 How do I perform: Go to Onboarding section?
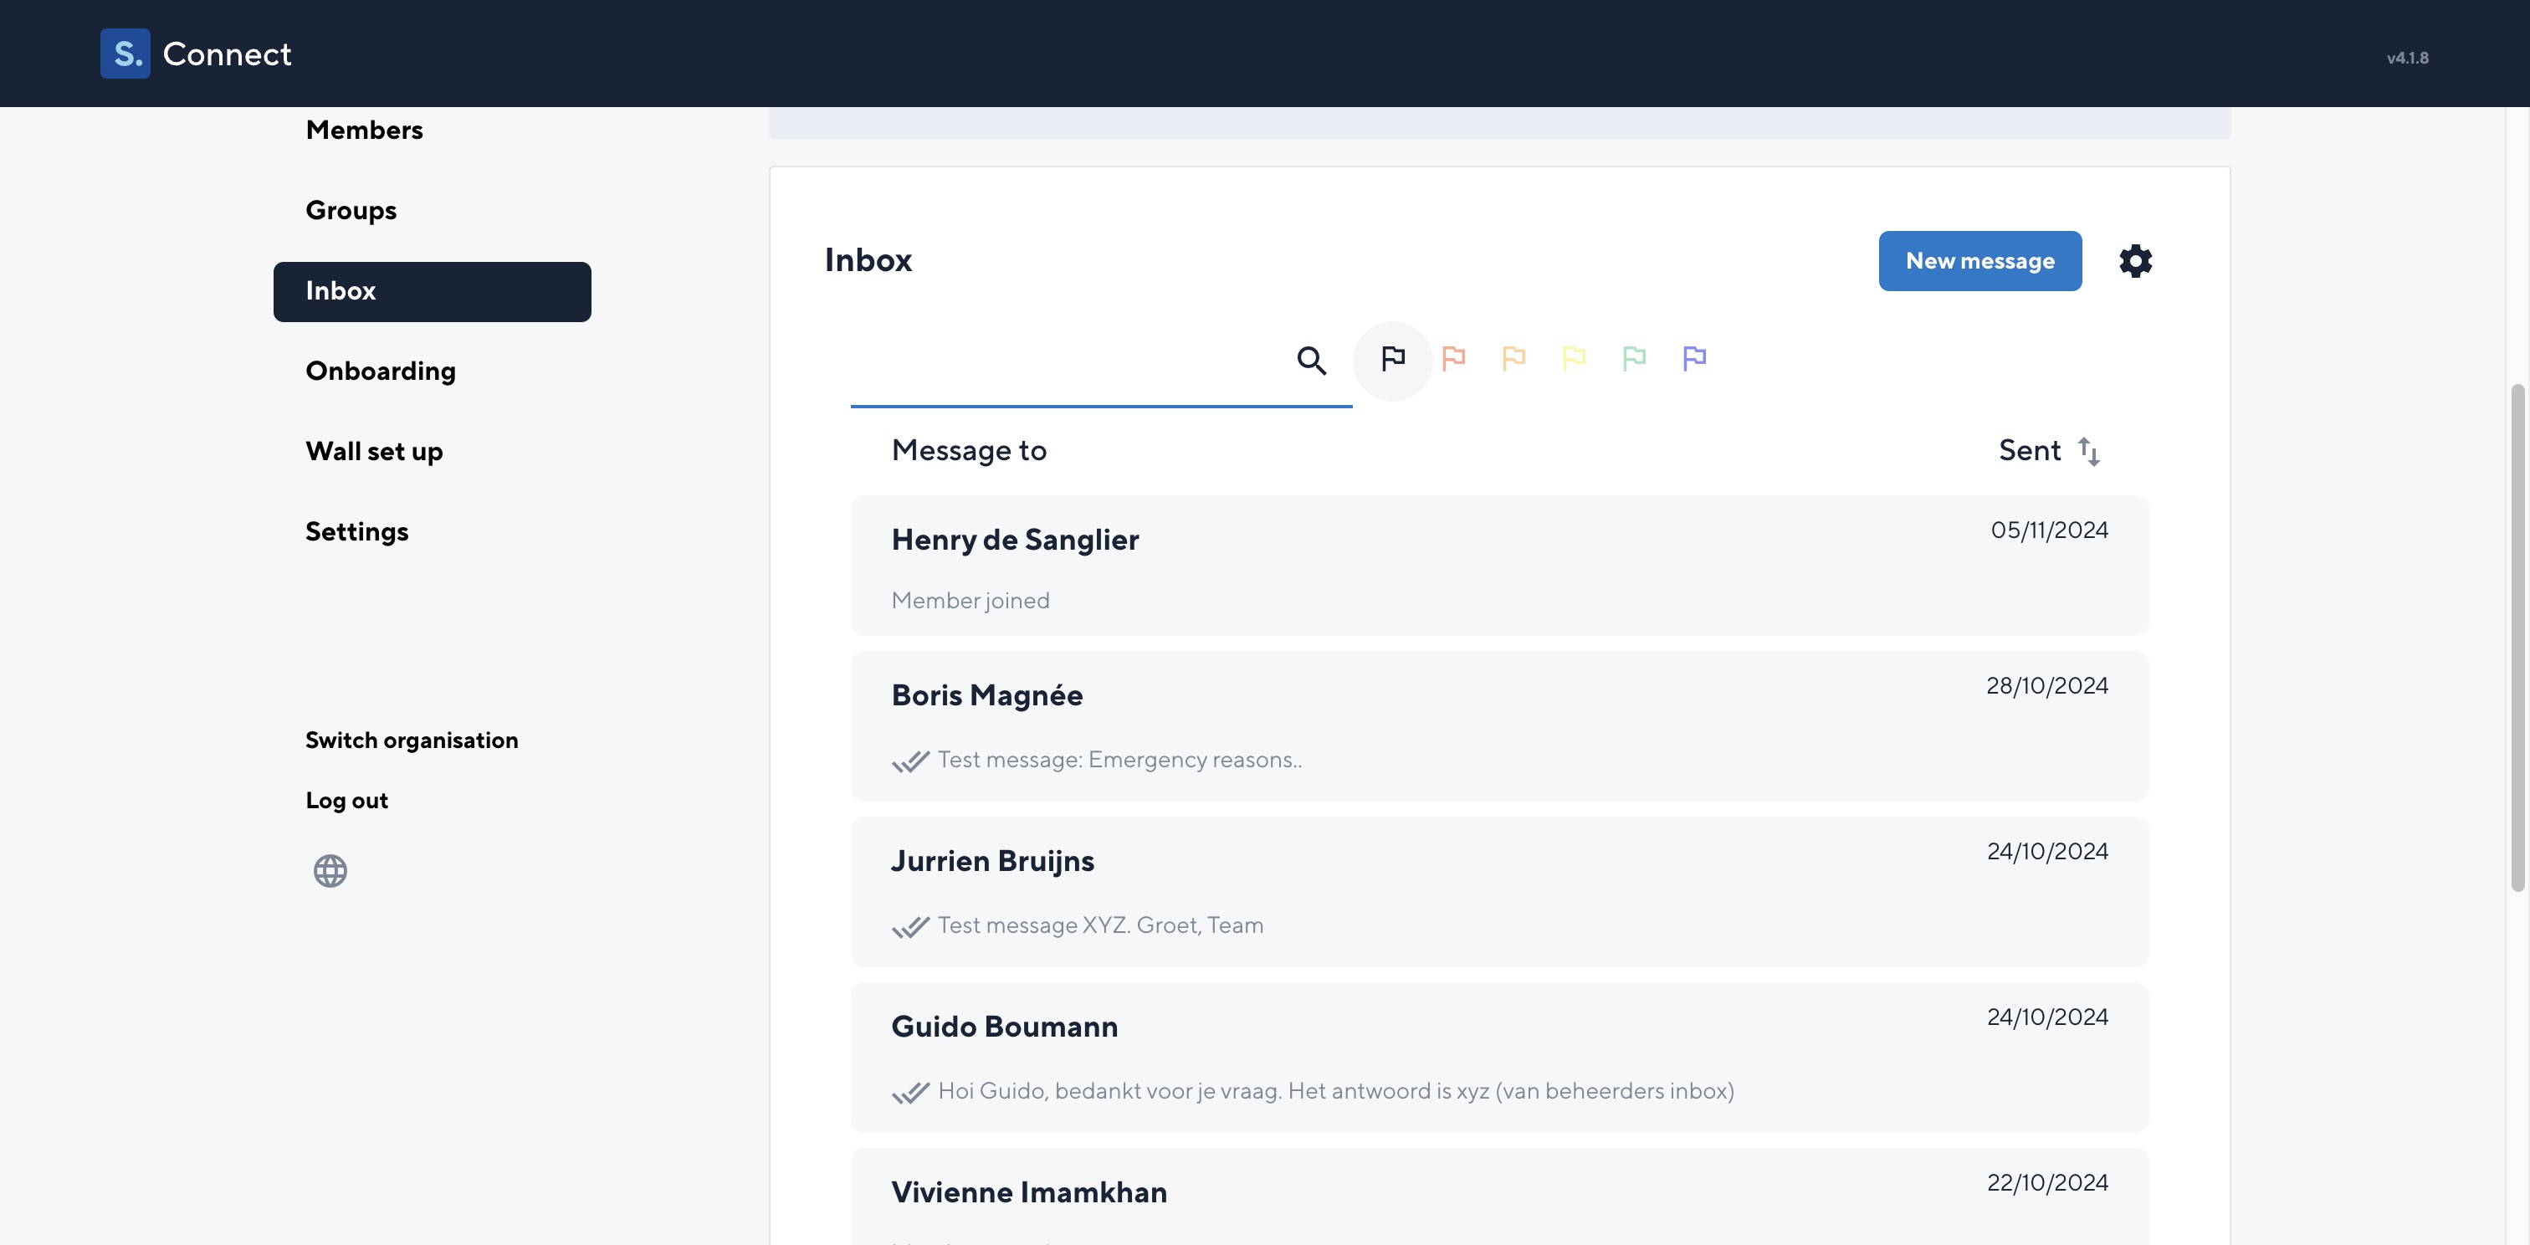tap(380, 371)
